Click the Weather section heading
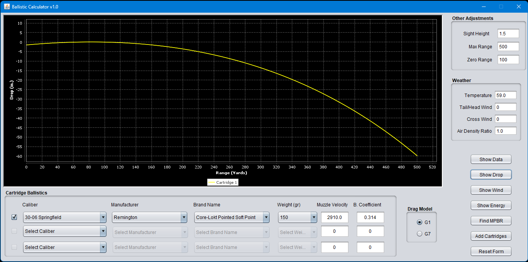Screen dimensions: 528x262 (x=461, y=80)
